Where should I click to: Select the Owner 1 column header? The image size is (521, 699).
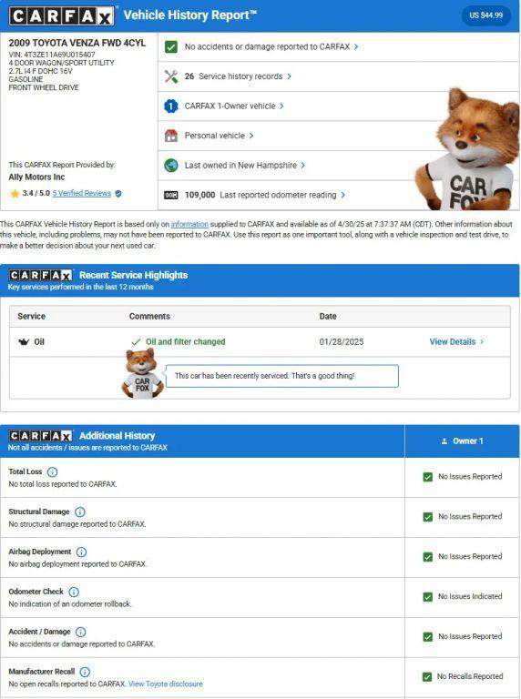462,441
